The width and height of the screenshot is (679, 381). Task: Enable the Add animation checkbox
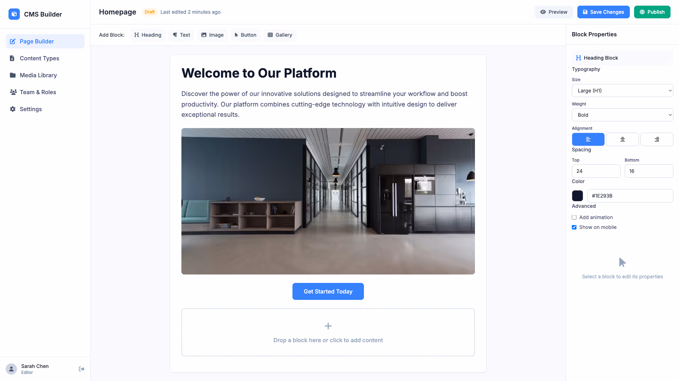tap(574, 218)
